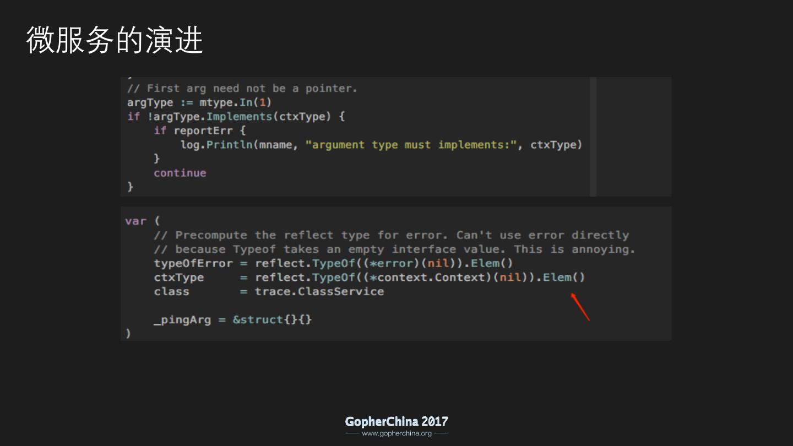Click the typeOfError variable name

coord(193,263)
